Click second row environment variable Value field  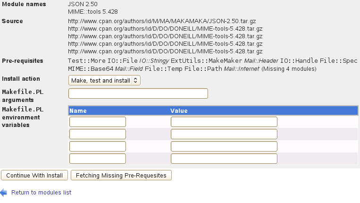coord(224,134)
